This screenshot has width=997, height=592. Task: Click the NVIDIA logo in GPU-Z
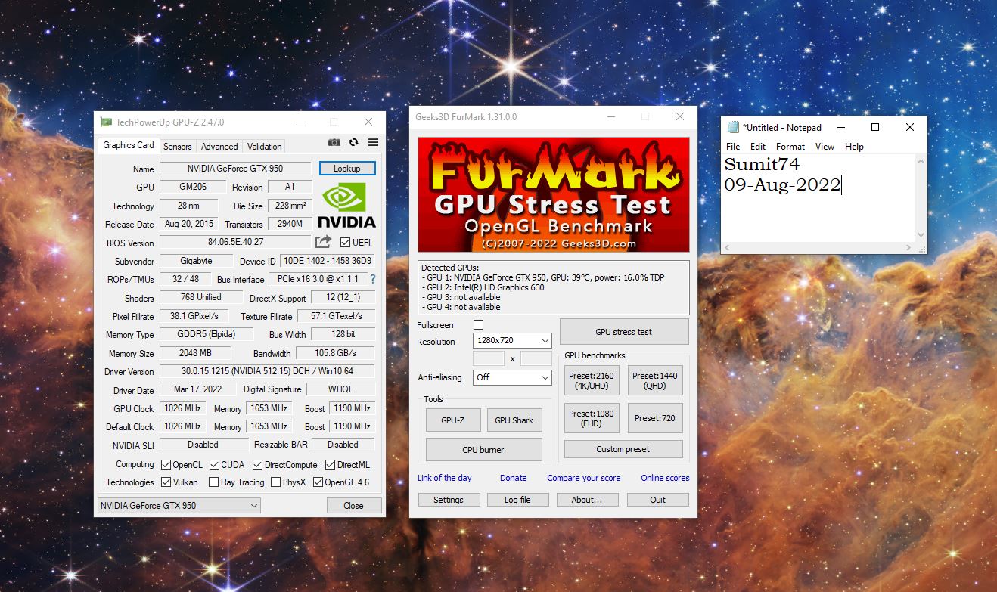tap(346, 205)
